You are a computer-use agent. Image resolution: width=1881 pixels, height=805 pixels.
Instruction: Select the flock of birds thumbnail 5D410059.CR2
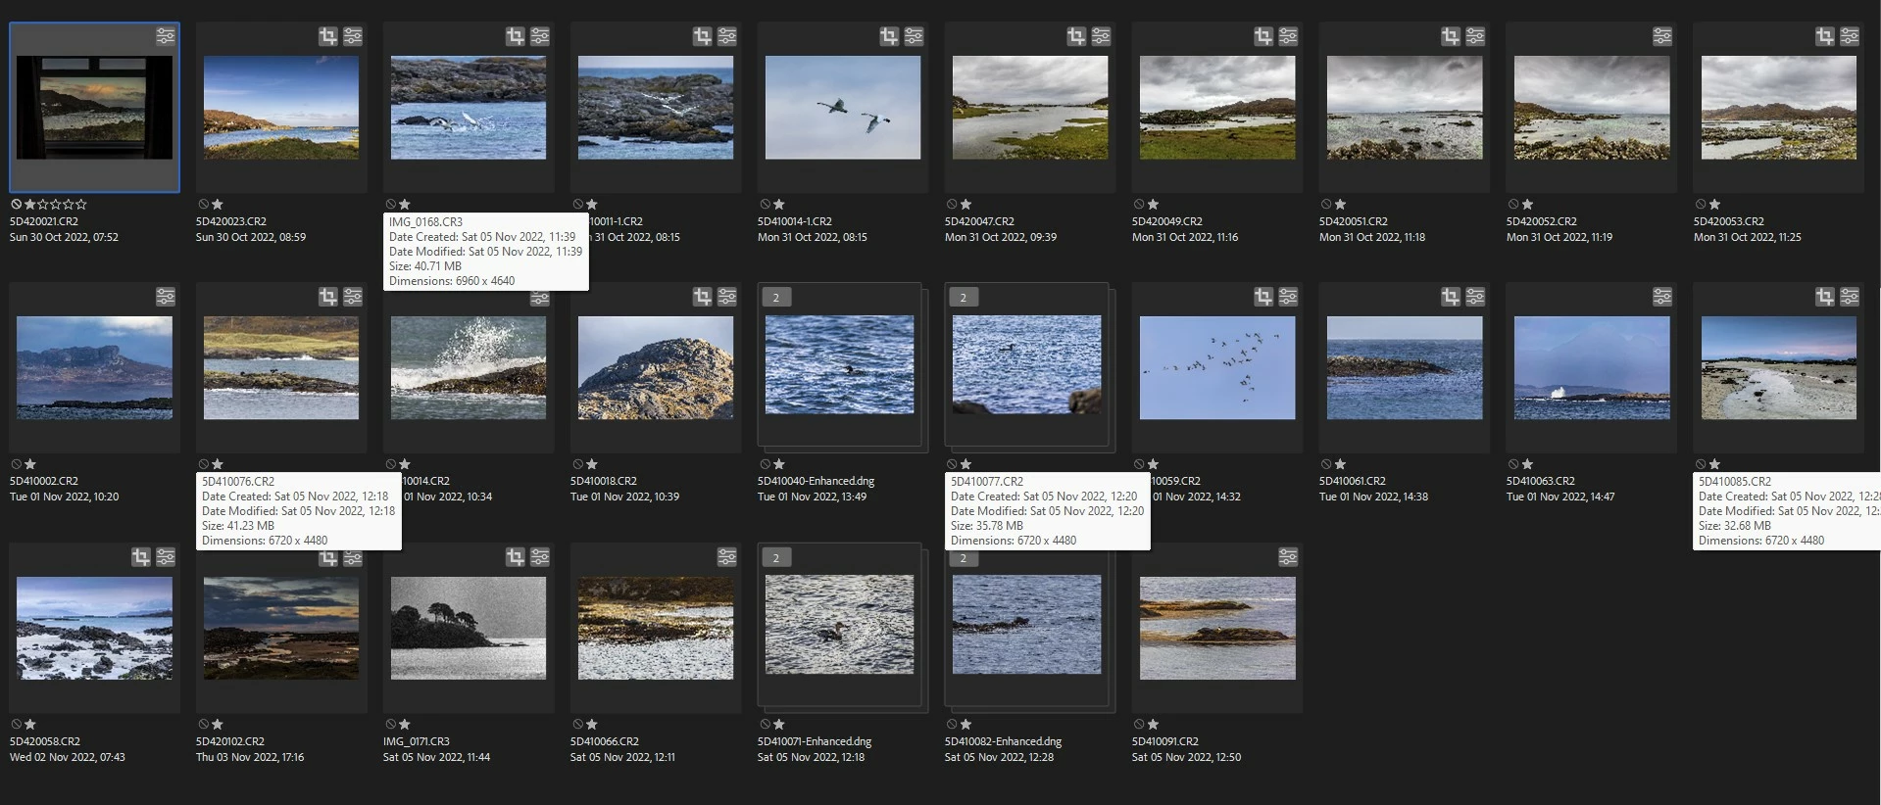[1217, 367]
